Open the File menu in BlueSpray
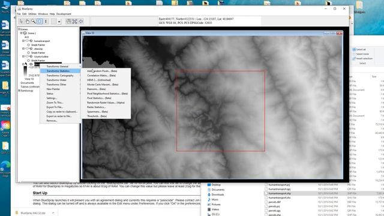 [19, 14]
